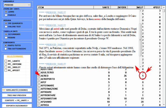Image resolution: width=166 pixels, height=108 pixels.
Task: Tick the PE_2NYORK checkbox
Action: 6,64
